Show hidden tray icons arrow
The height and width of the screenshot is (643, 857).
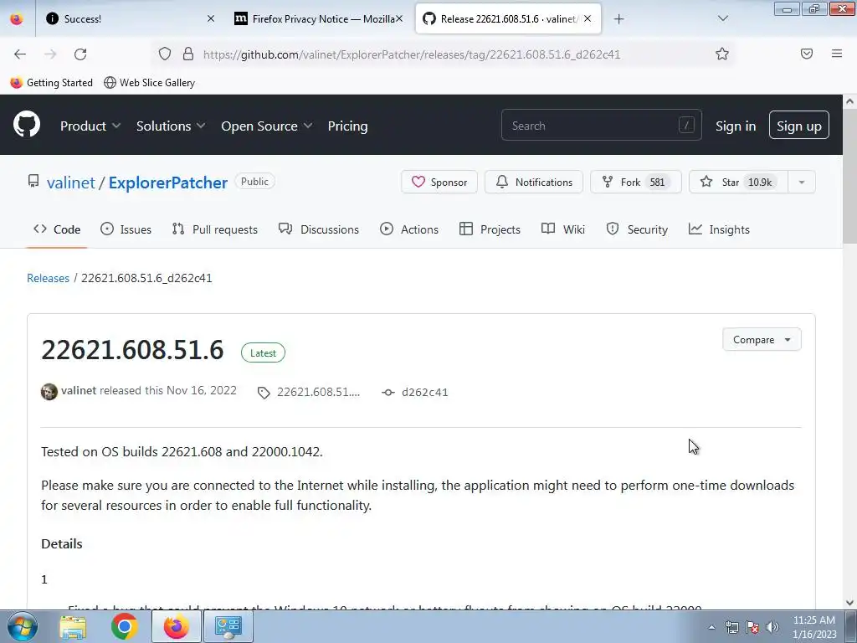[x=711, y=627]
